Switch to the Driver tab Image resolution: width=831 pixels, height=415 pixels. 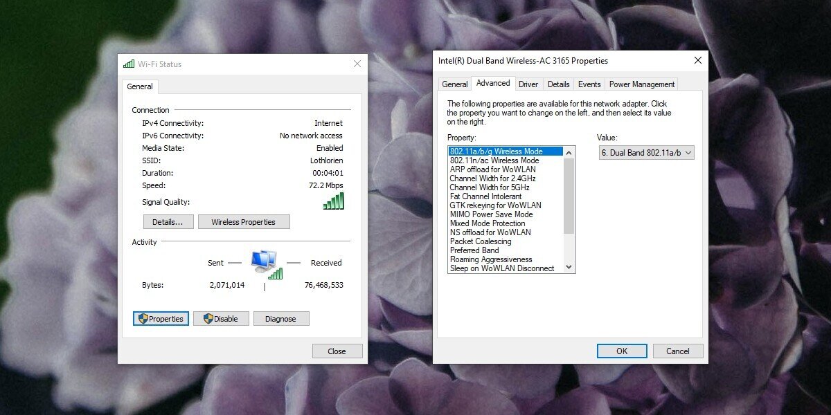coord(528,84)
